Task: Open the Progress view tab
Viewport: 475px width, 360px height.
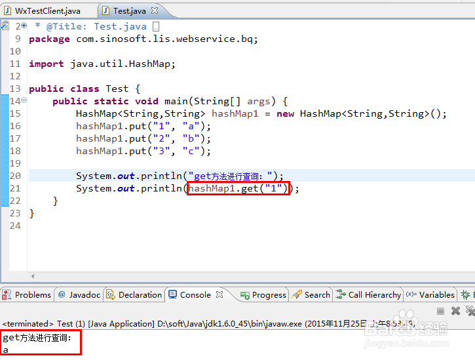Action: (x=263, y=294)
